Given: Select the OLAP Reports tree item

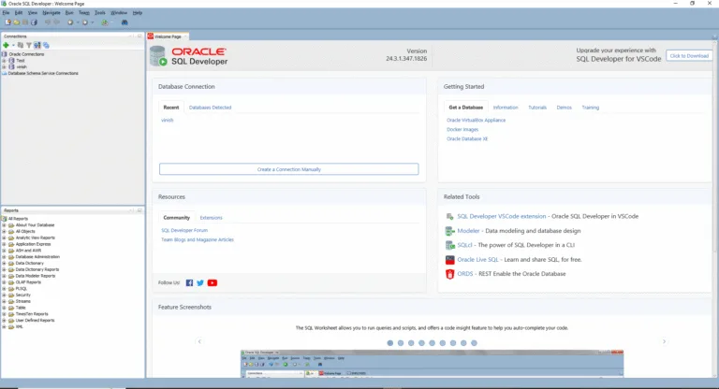Looking at the screenshot, I should [28, 282].
